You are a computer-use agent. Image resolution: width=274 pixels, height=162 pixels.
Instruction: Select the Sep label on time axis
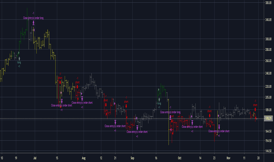[x=133, y=158]
